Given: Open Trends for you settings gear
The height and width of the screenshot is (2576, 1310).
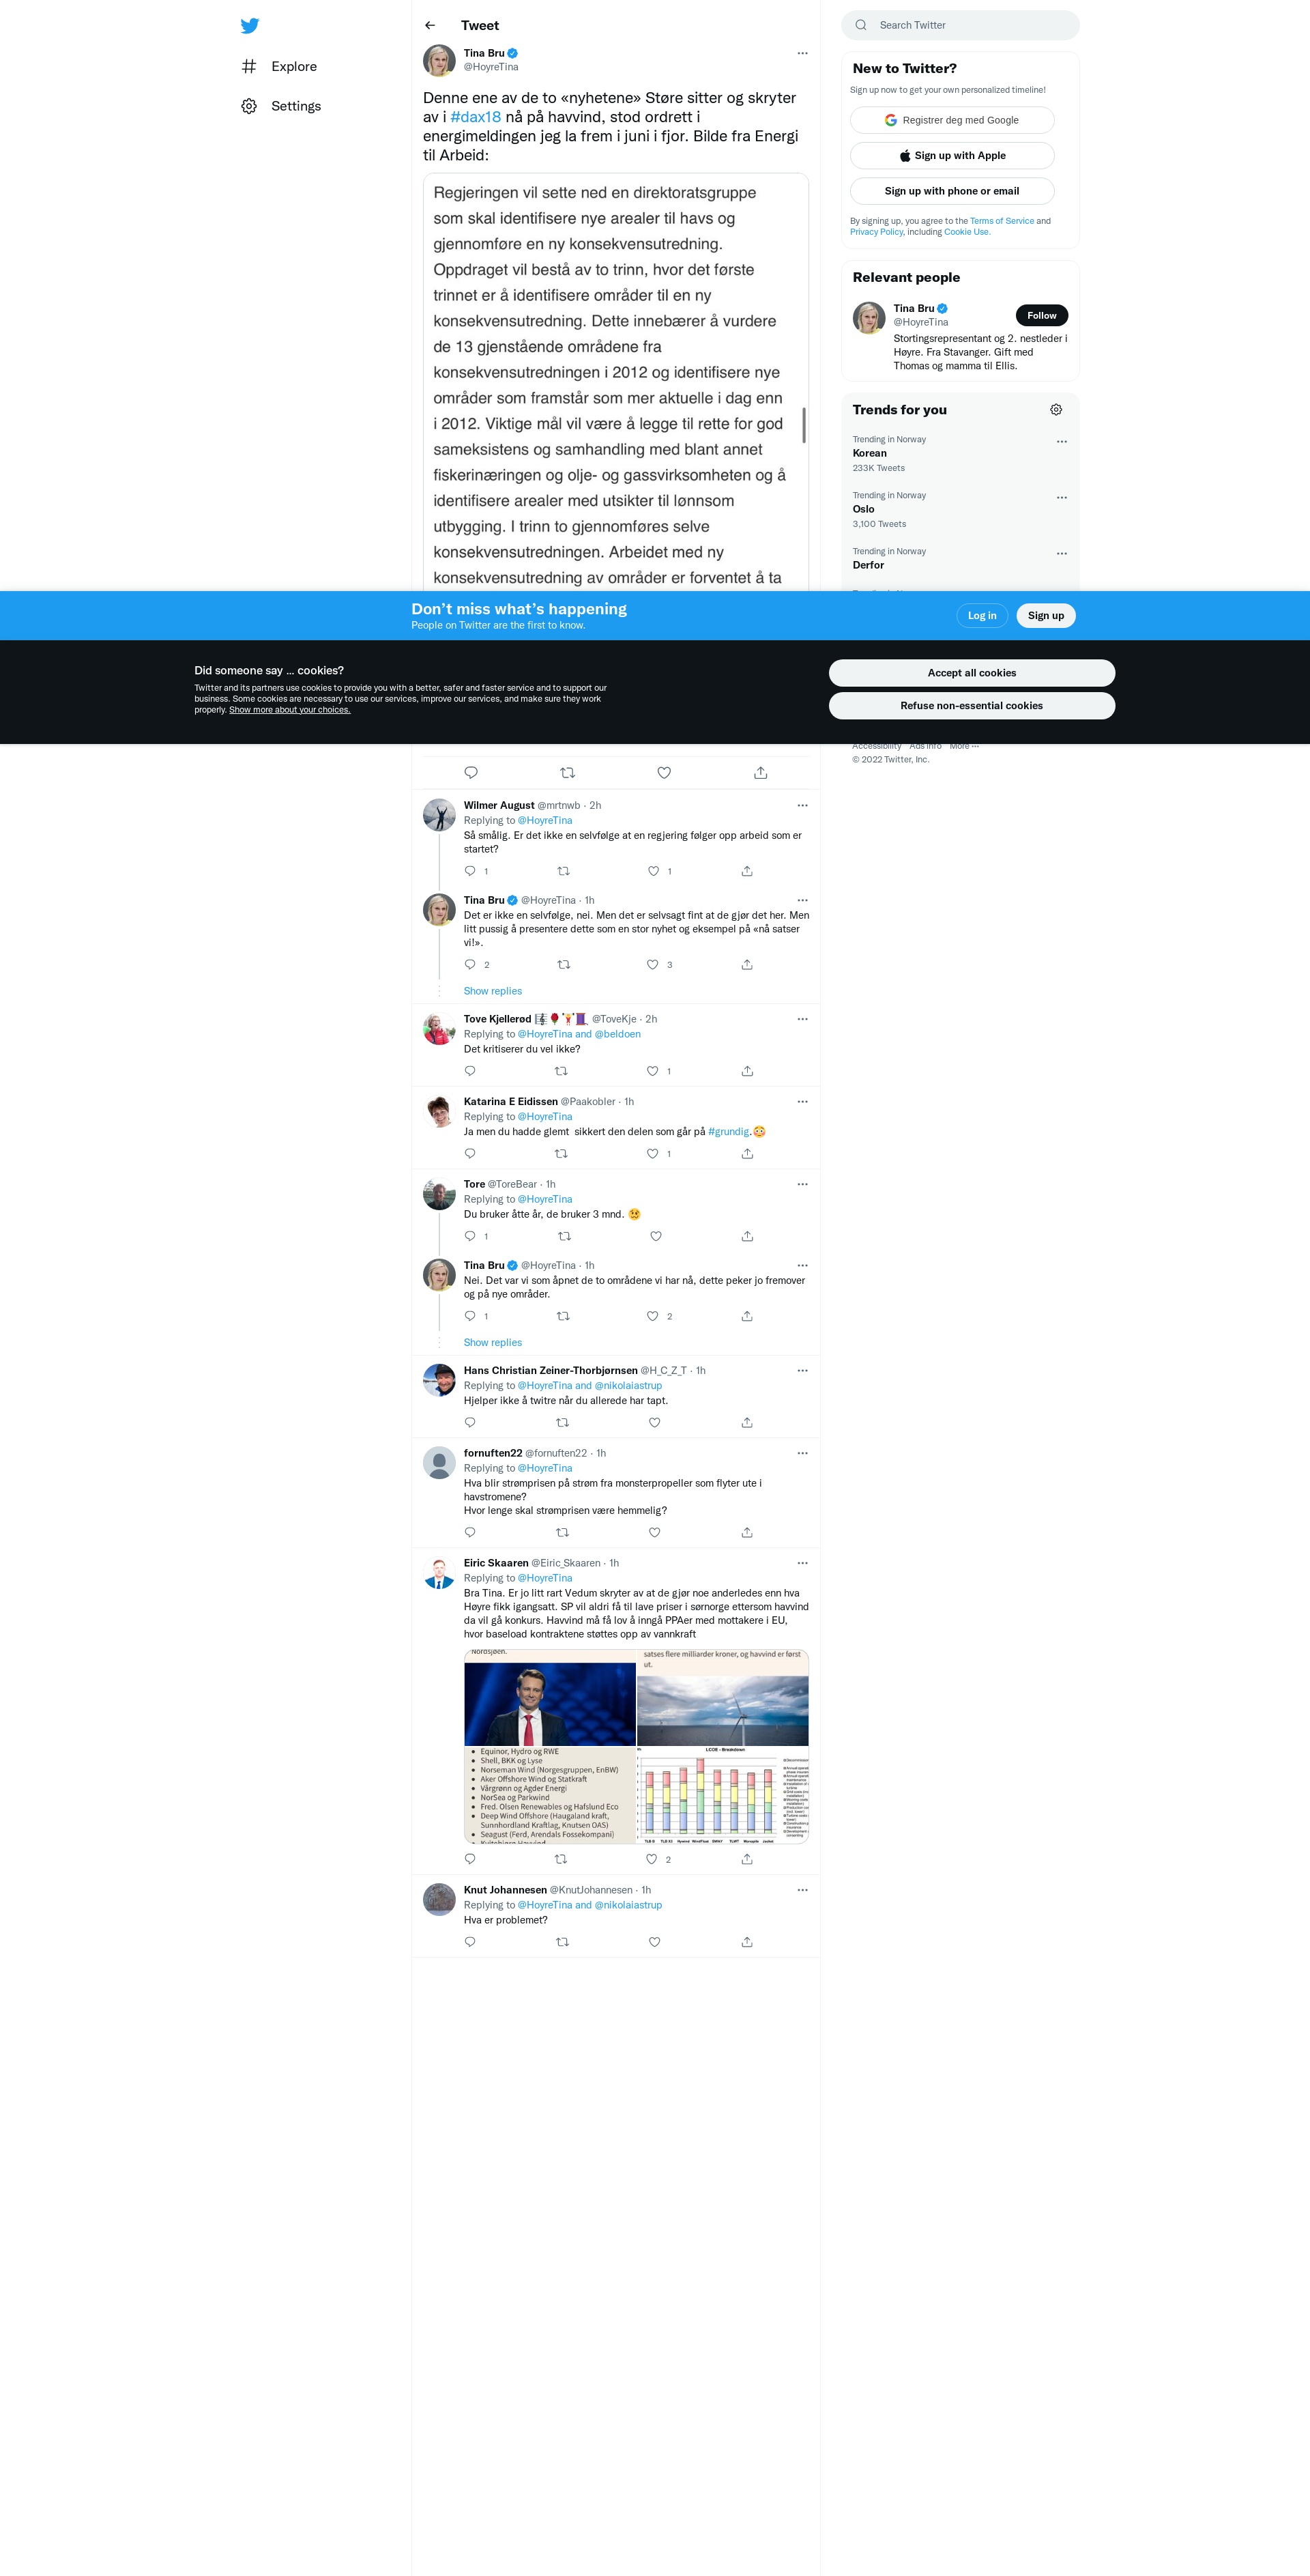Looking at the screenshot, I should [1056, 410].
